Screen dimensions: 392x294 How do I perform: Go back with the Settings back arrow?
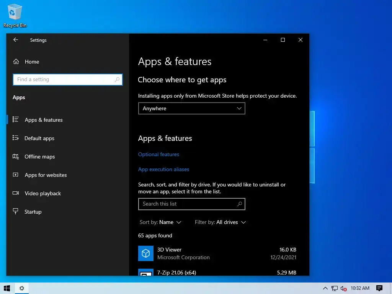click(16, 40)
